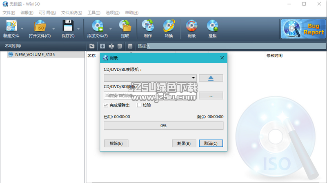Click the go-up folder icon beside the path bar
This screenshot has width=327, height=183.
tap(92, 46)
